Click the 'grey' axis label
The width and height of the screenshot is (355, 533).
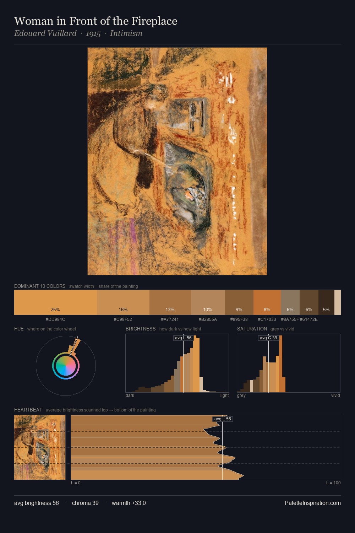point(241,395)
